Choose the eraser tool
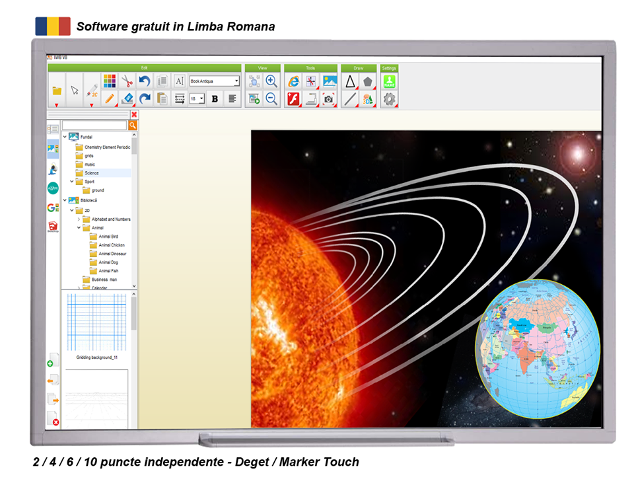 coord(127,98)
